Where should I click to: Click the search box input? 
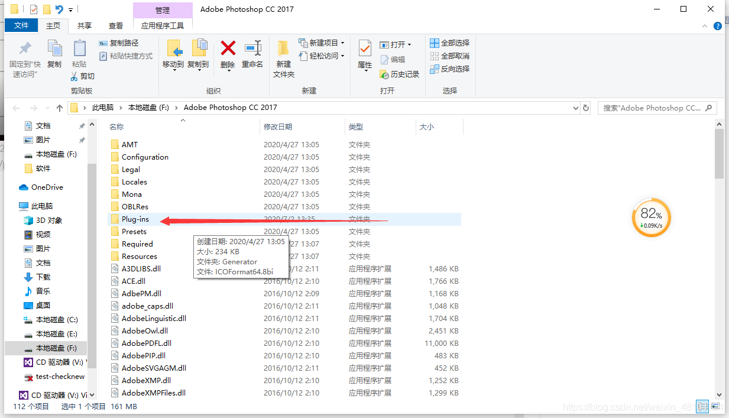(x=657, y=108)
